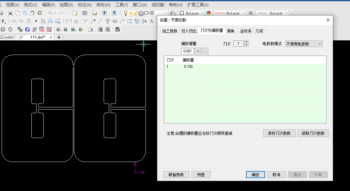This screenshot has height=191, width=350.
Task: Click the blue G code icon
Action: click(x=27, y=29)
